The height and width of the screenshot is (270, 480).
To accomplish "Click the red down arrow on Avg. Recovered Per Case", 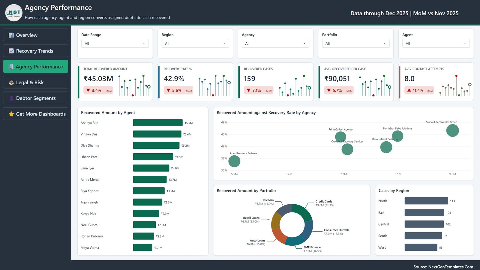I will pos(329,90).
